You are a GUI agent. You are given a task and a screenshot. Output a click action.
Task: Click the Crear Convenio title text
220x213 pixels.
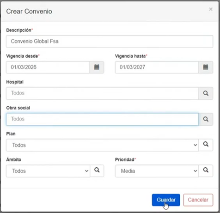(x=29, y=12)
